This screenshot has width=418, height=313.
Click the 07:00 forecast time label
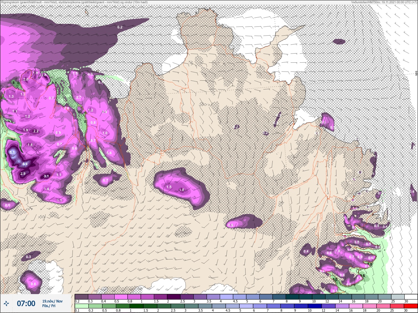[x=26, y=304]
